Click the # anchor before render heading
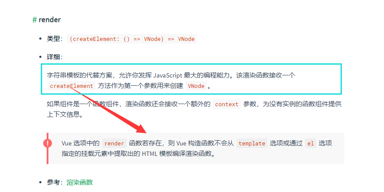Viewport: 384px width, 192px height. click(x=34, y=20)
